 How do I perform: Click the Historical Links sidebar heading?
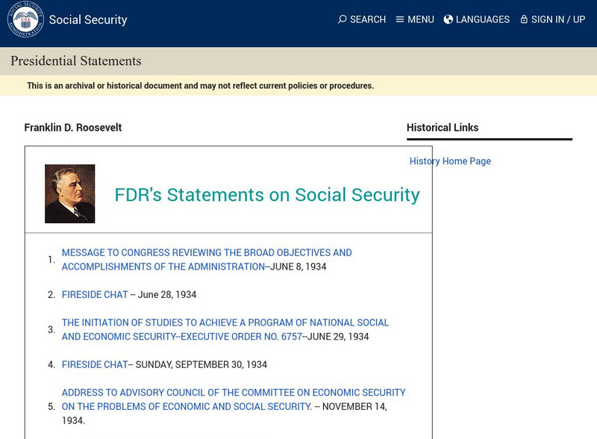click(x=443, y=128)
